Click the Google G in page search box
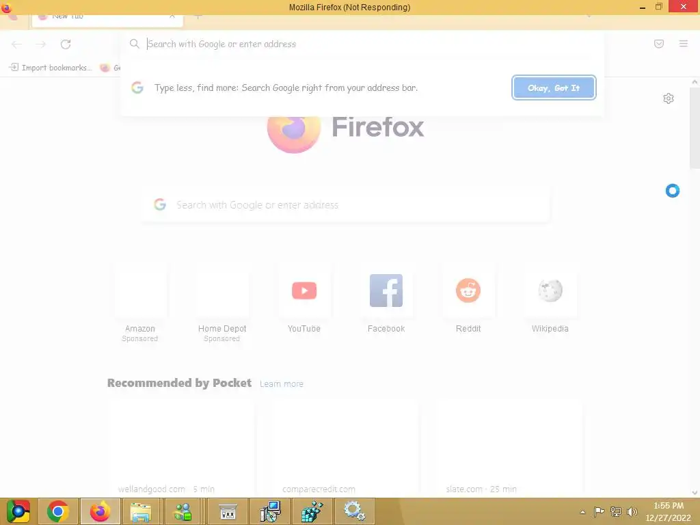 tap(160, 204)
